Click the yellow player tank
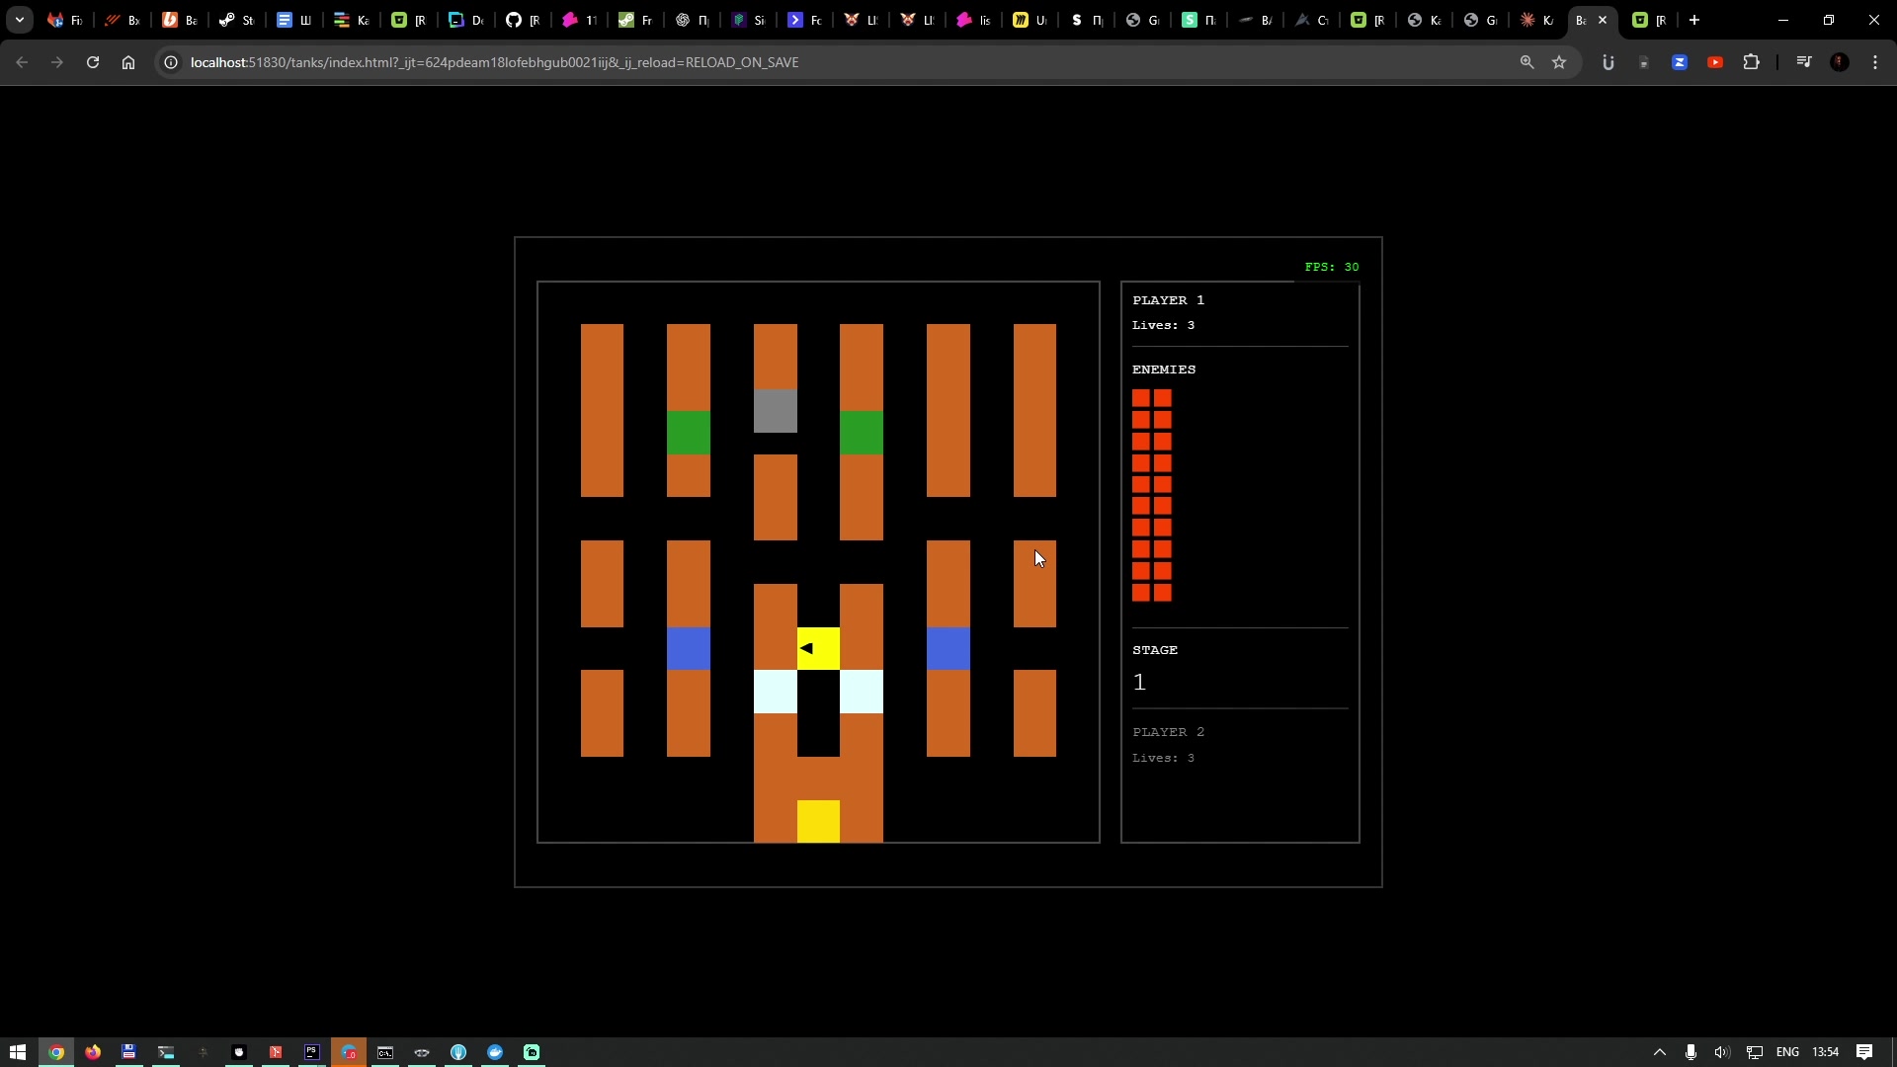 click(x=818, y=649)
